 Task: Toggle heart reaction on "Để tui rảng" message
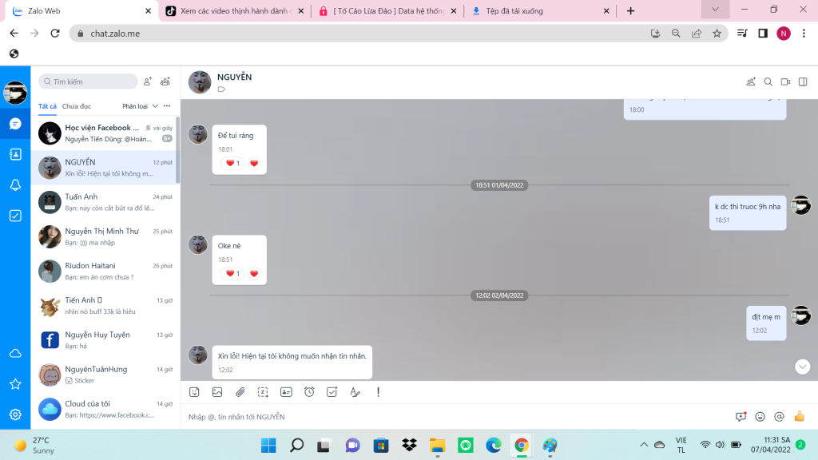(254, 164)
